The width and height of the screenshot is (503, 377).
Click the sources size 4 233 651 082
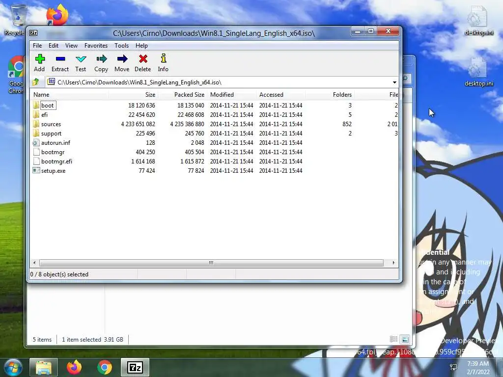pyautogui.click(x=138, y=124)
